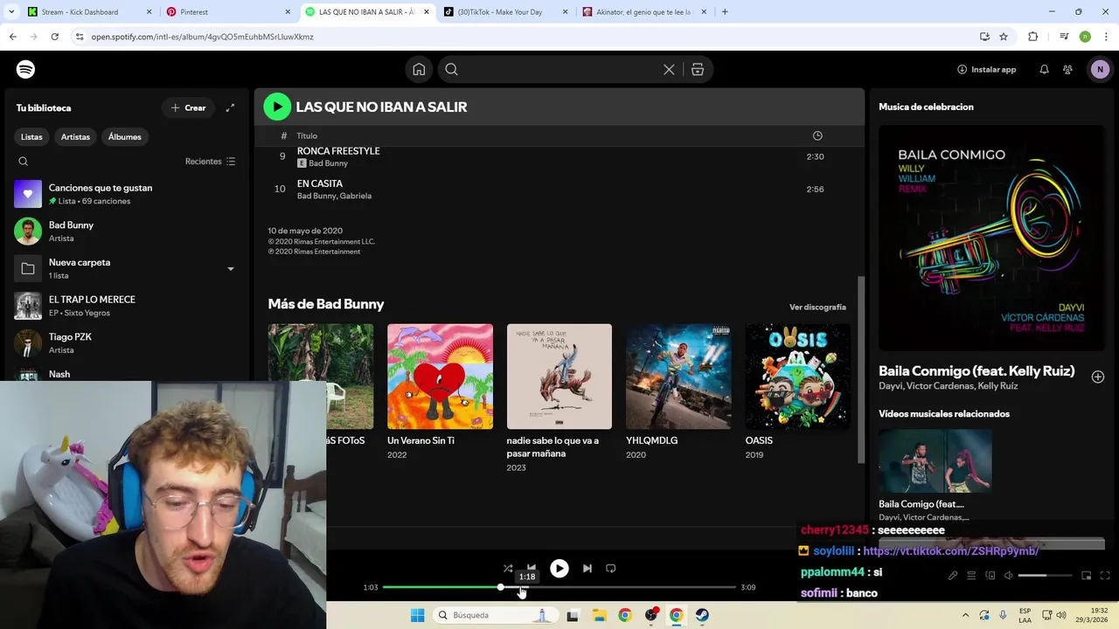Open Steam from the taskbar
This screenshot has height=629, width=1119.
coord(702,615)
